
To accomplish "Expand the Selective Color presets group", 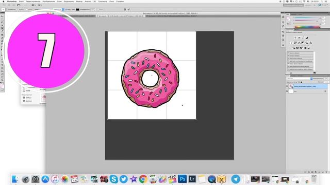I will (x=288, y=69).
